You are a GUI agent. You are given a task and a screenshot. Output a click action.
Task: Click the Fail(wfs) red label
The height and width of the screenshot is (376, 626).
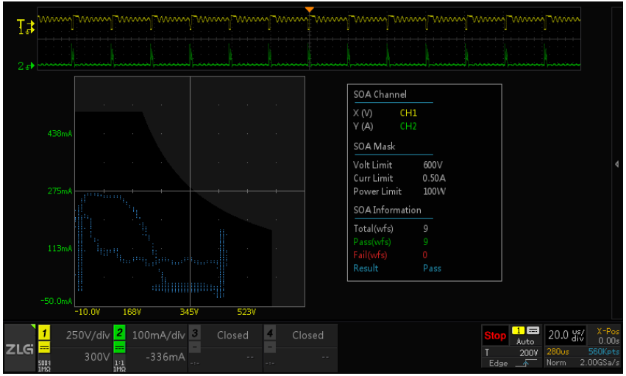[x=370, y=255]
